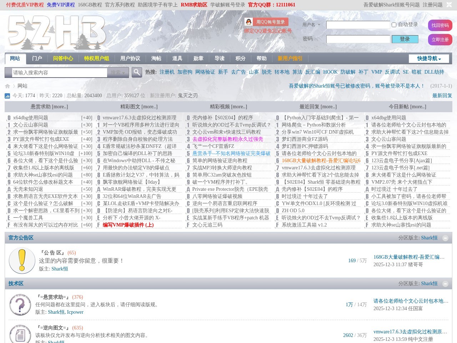Click the magnifier search icon
The width and height of the screenshot is (457, 343).
(137, 73)
